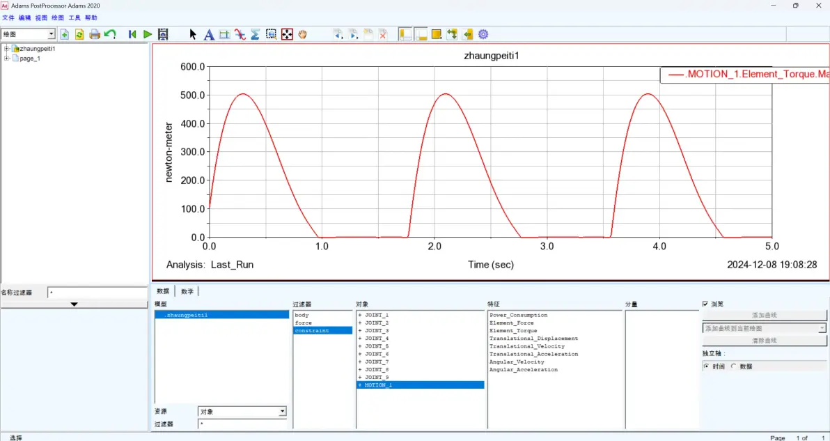Rewind animation to the beginning
The image size is (830, 441).
132,34
